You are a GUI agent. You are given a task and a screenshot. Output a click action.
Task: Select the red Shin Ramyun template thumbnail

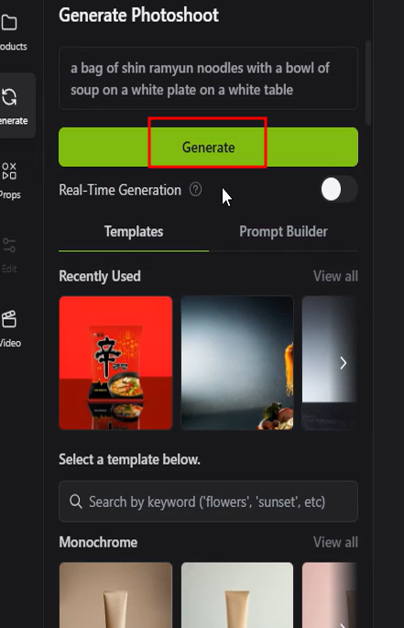(115, 363)
